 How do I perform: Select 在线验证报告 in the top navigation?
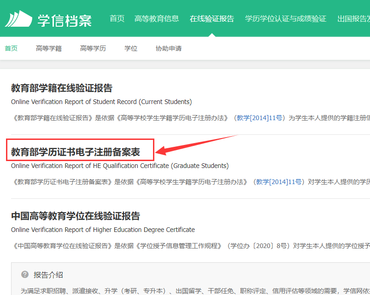point(212,18)
